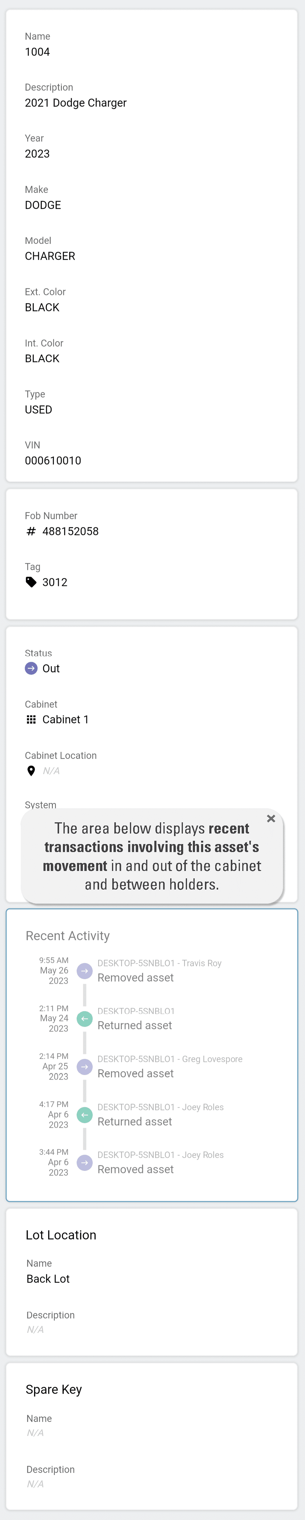Click the 4:17 PM returned-asset arrow icon

[85, 1115]
